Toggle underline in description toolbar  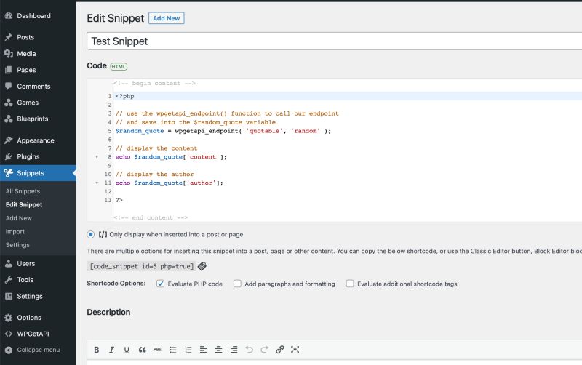[127, 350]
